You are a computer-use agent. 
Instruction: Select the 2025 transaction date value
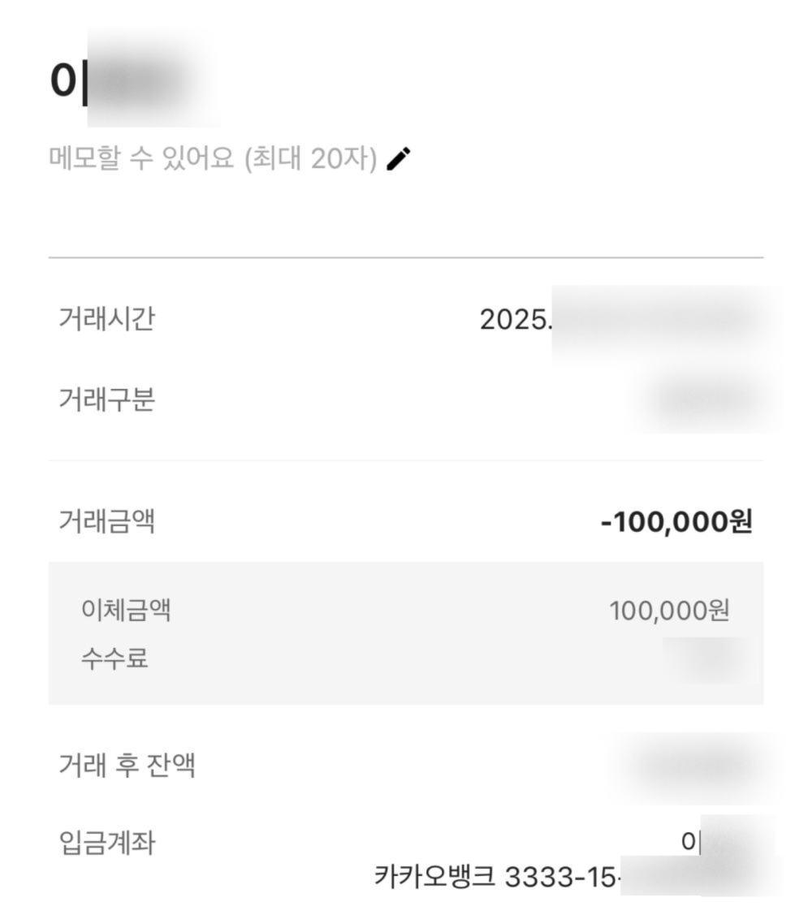coord(515,321)
